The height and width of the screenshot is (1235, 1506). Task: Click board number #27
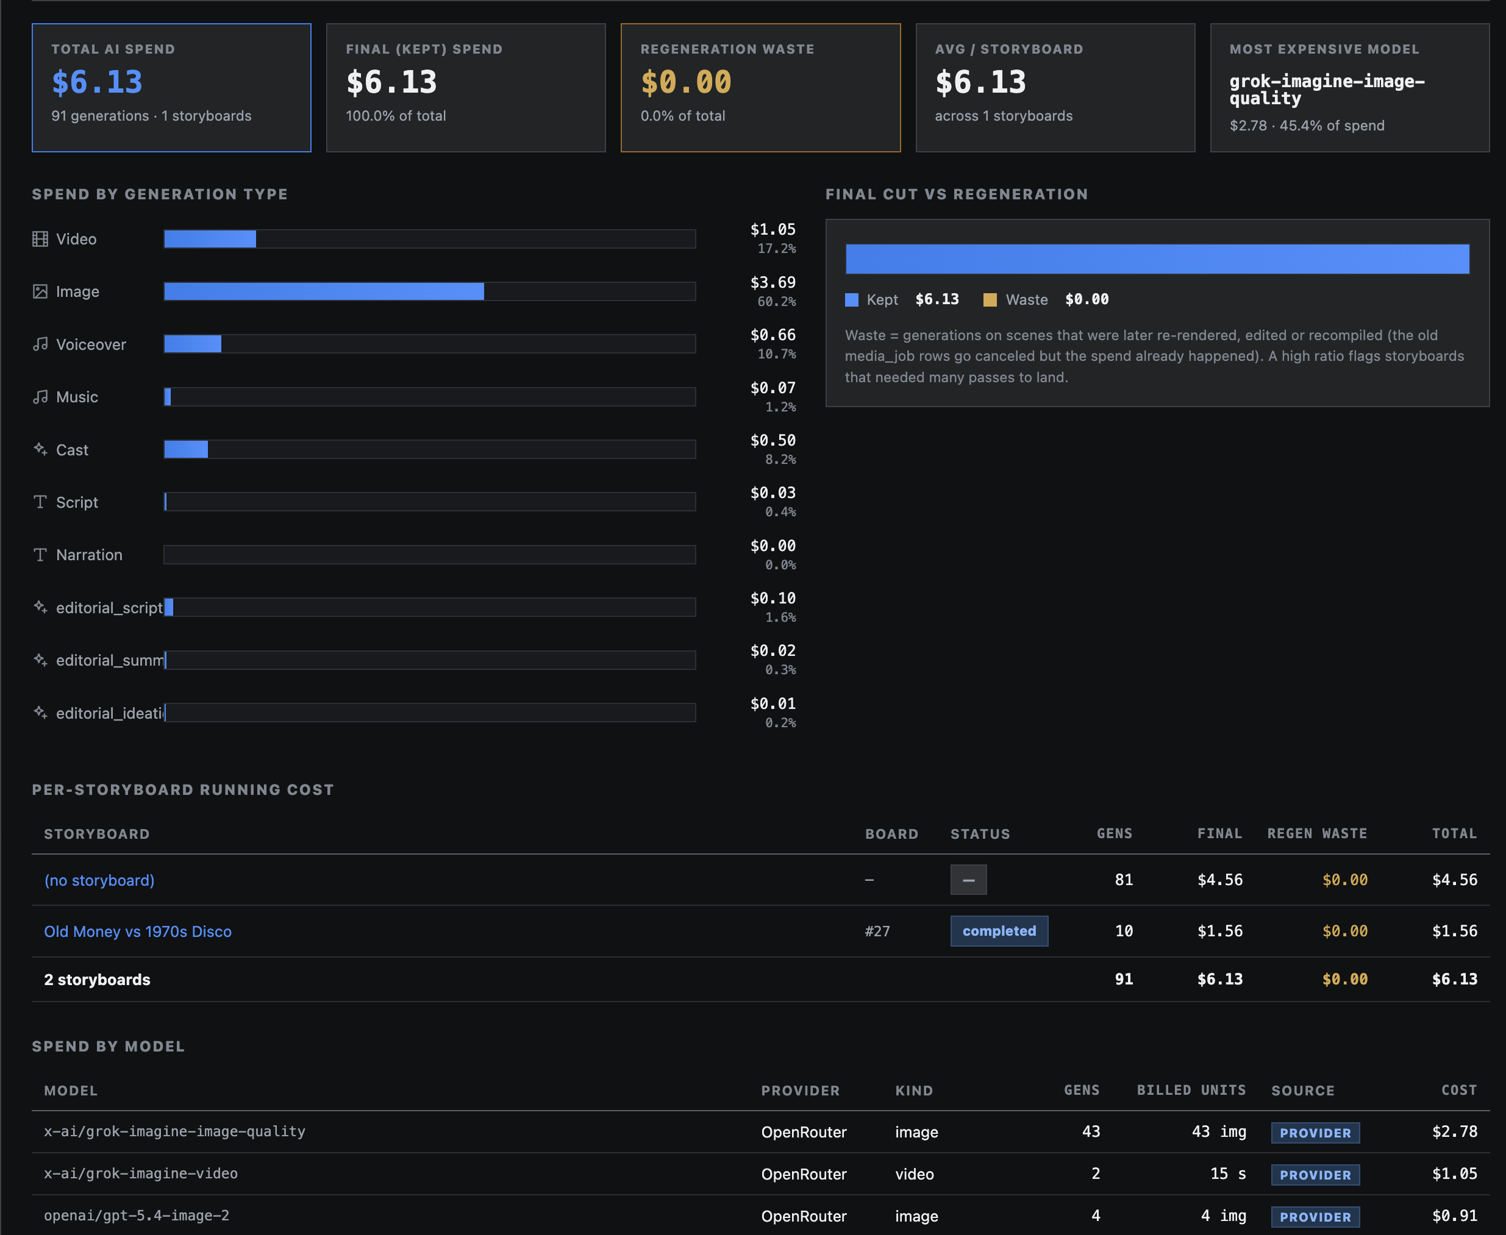(x=877, y=931)
